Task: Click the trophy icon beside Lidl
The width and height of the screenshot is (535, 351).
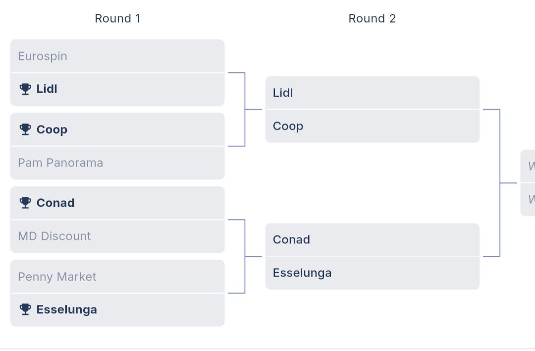Action: 25,89
